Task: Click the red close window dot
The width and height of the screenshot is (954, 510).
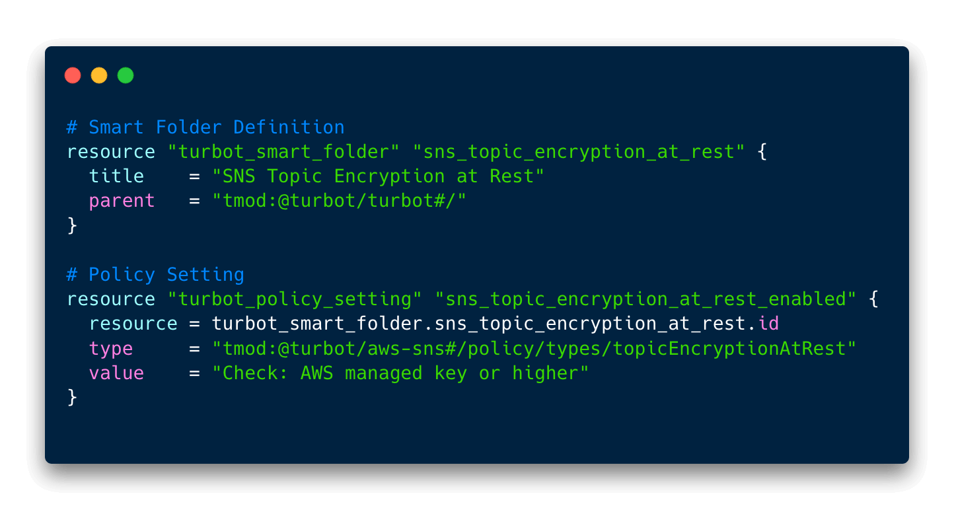Action: click(x=73, y=75)
